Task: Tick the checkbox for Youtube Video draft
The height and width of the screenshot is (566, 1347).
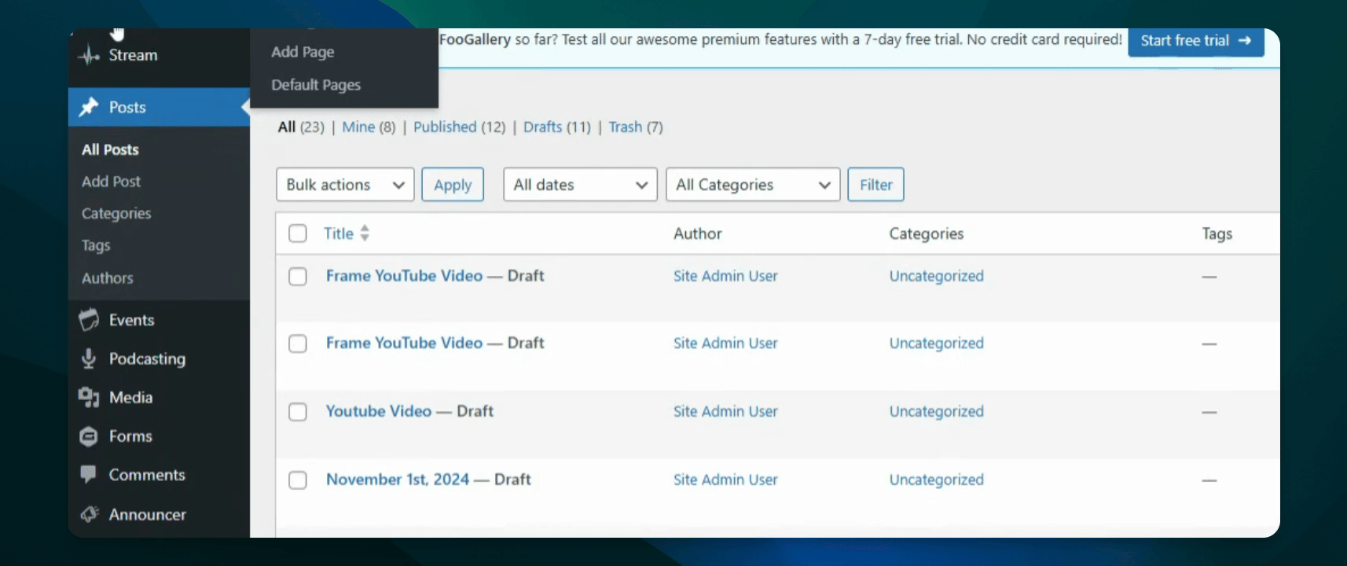Action: tap(298, 412)
